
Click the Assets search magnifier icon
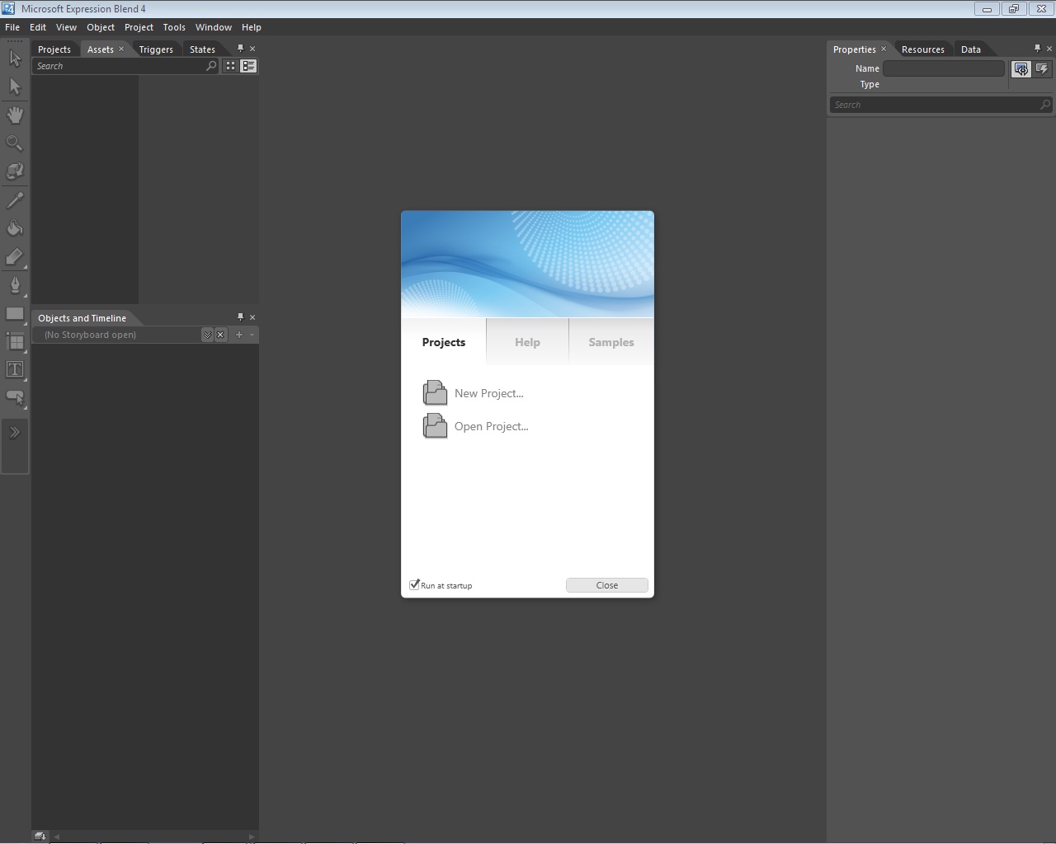211,66
